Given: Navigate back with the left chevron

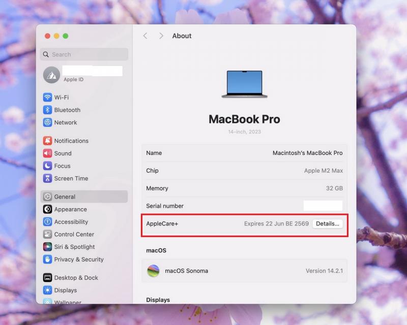Looking at the screenshot, I should [145, 36].
